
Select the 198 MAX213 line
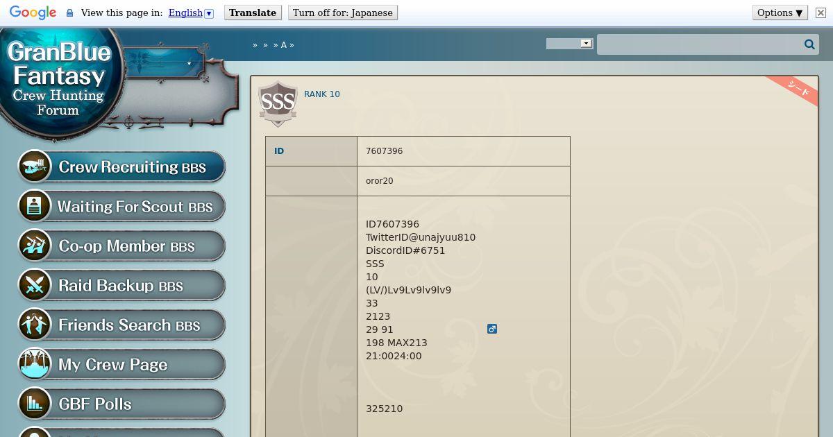[x=396, y=343]
